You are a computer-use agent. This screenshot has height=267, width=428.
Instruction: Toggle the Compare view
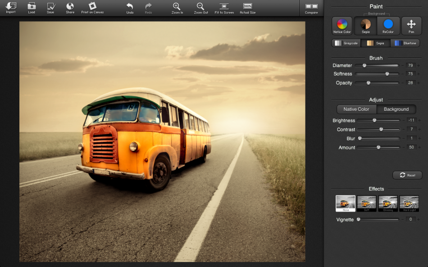[x=311, y=7]
